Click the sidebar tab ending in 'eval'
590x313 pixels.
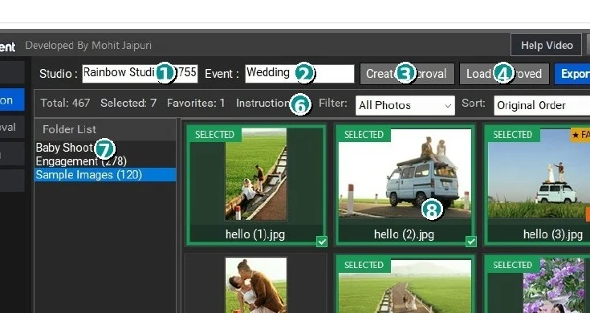point(12,127)
